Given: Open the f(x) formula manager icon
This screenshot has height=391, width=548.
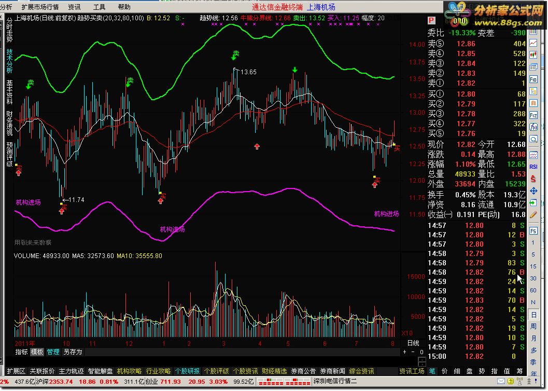Looking at the screenshot, I should coord(533,127).
